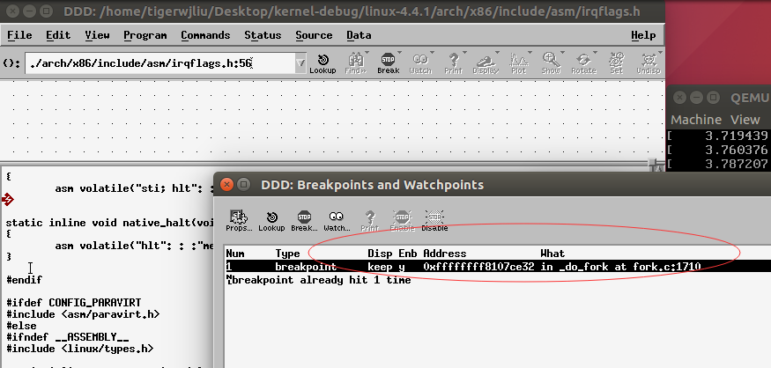Open the Data menu
The height and width of the screenshot is (368, 771).
click(359, 35)
